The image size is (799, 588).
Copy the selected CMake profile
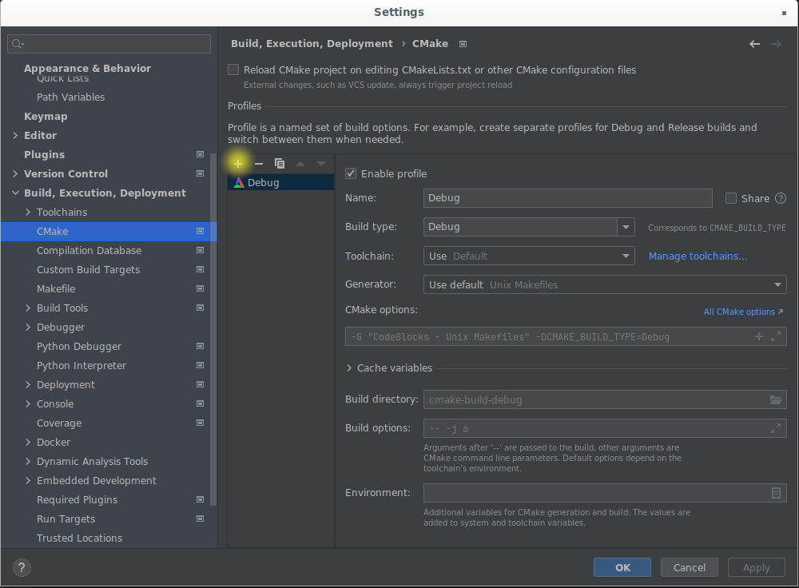coord(280,164)
